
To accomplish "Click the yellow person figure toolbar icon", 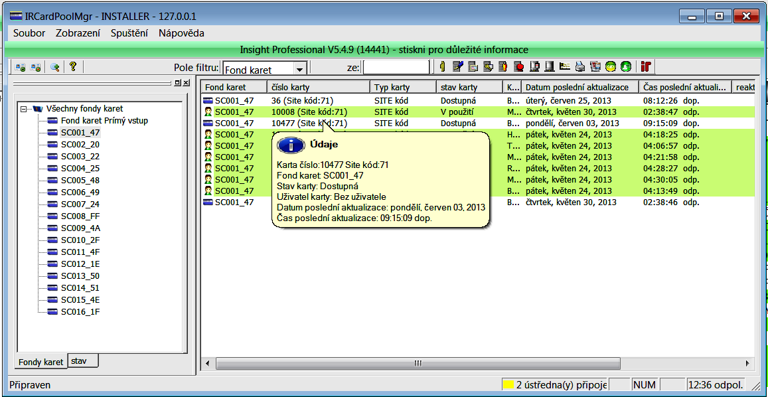I will (x=443, y=66).
